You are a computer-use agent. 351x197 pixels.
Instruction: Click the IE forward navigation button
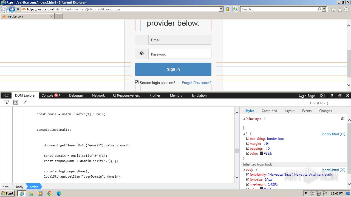pos(12,9)
